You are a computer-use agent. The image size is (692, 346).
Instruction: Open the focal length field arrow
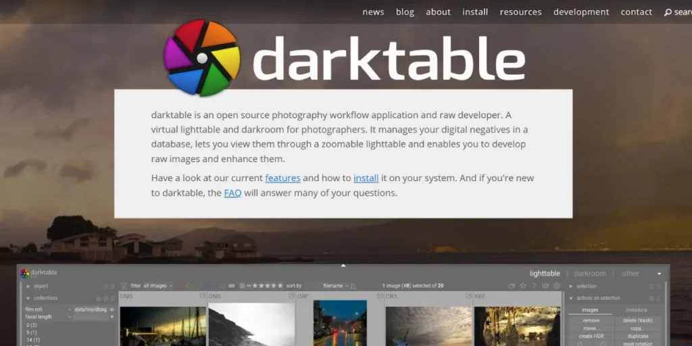112,317
